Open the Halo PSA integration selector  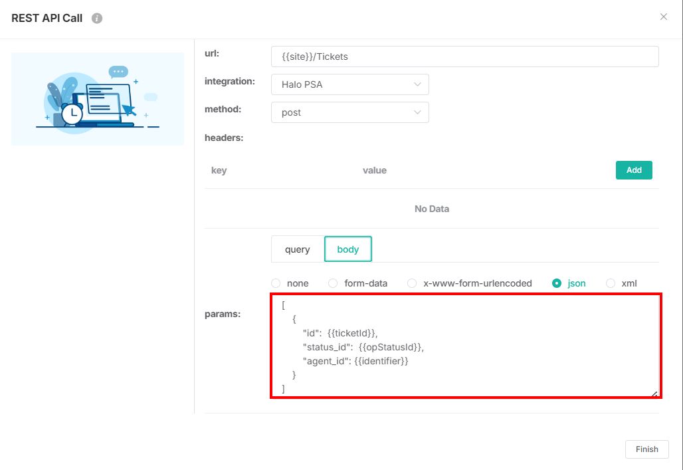click(x=345, y=84)
